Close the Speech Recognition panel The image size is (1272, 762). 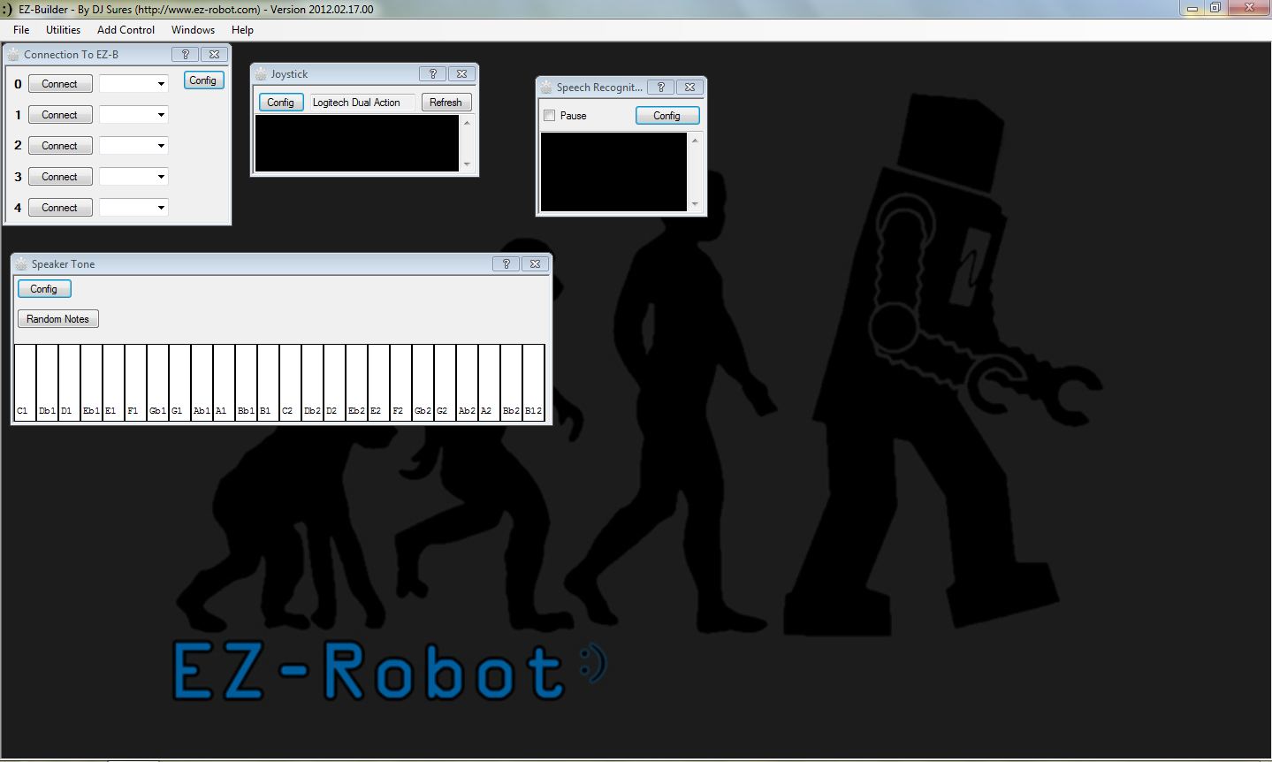tap(689, 88)
